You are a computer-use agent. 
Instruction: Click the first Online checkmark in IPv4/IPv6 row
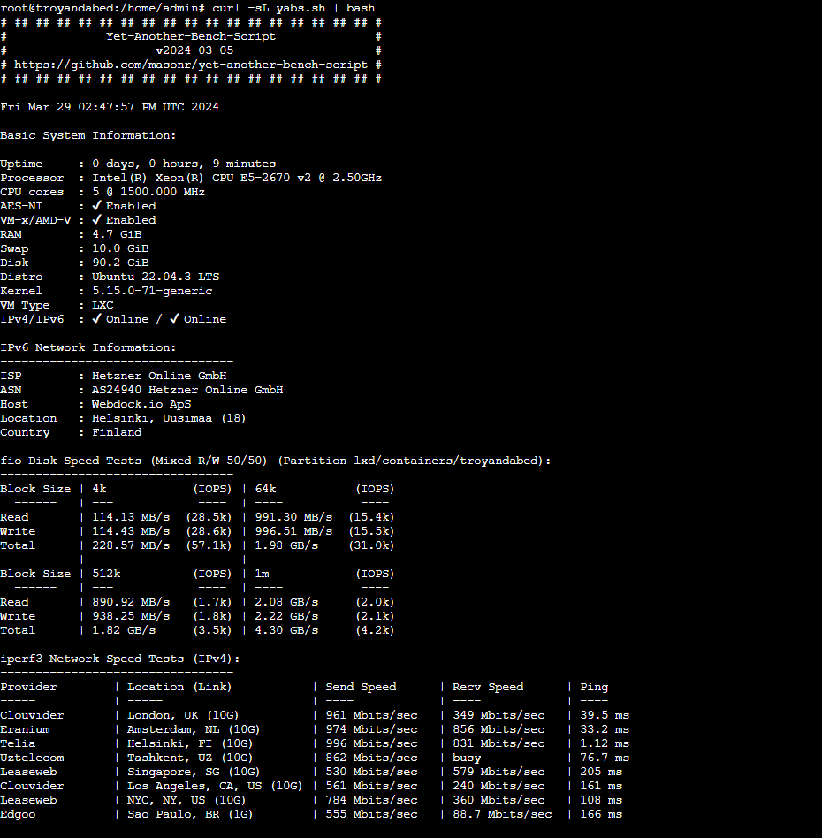click(97, 319)
